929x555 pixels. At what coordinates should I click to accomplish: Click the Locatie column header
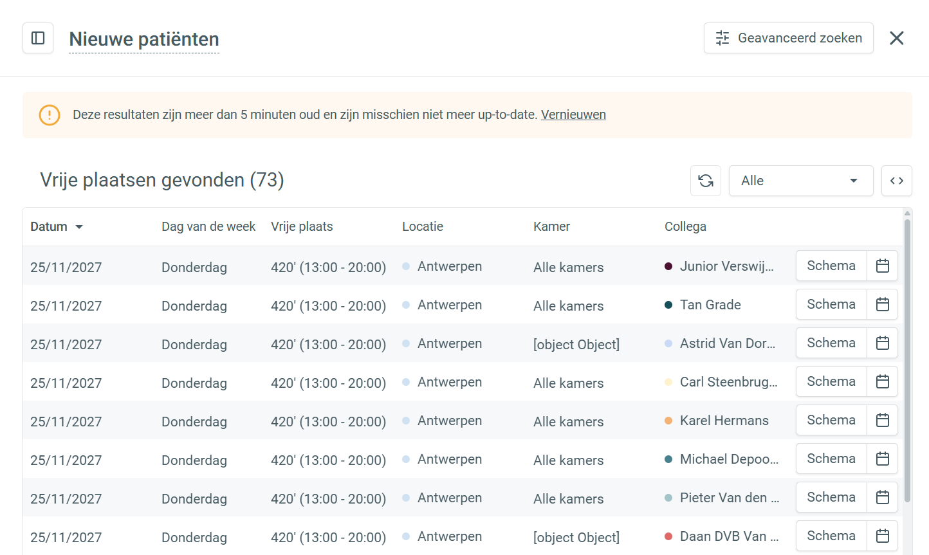[x=423, y=226]
